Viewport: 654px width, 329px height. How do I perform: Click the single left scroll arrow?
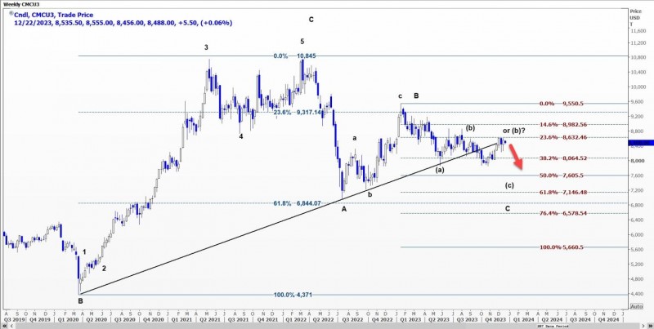[x=10, y=324]
